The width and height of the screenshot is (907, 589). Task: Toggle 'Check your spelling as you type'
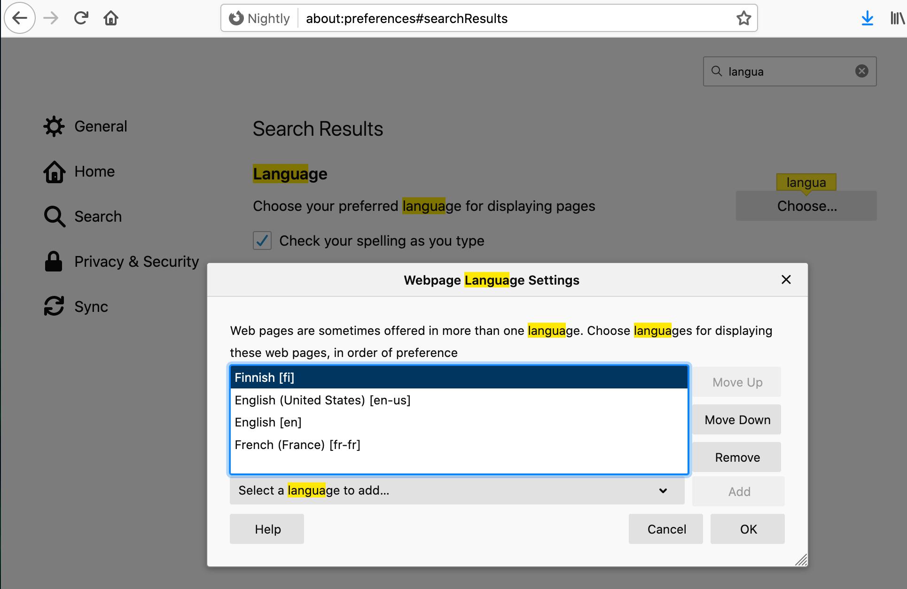pyautogui.click(x=262, y=240)
